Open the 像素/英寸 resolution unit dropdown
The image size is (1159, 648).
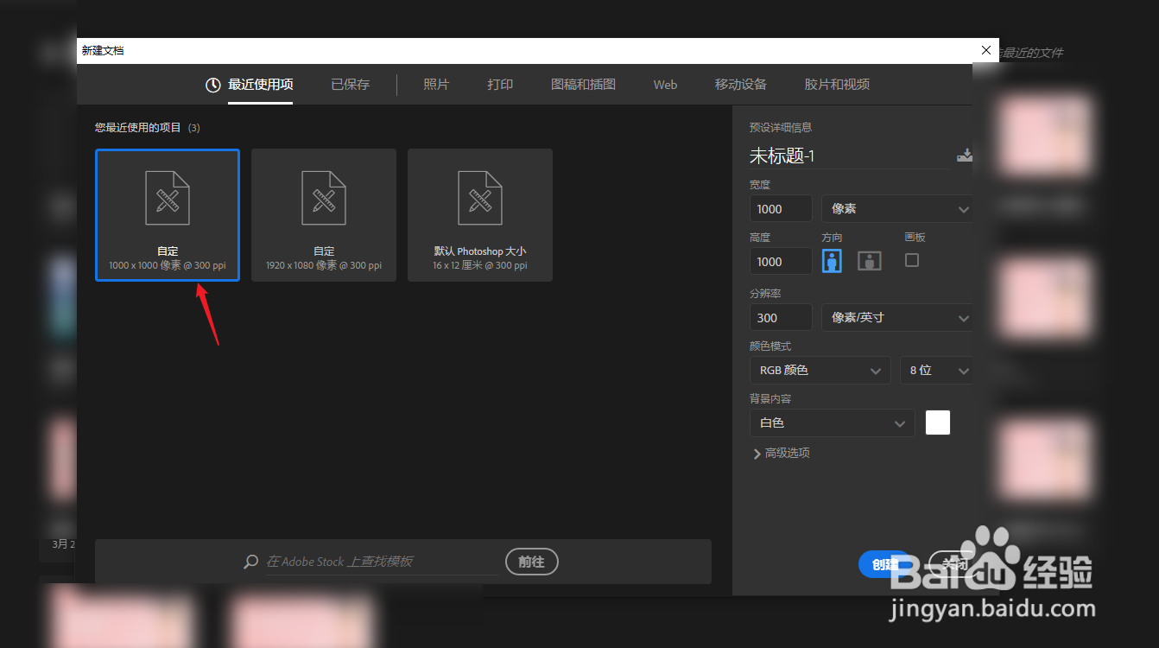pos(896,317)
